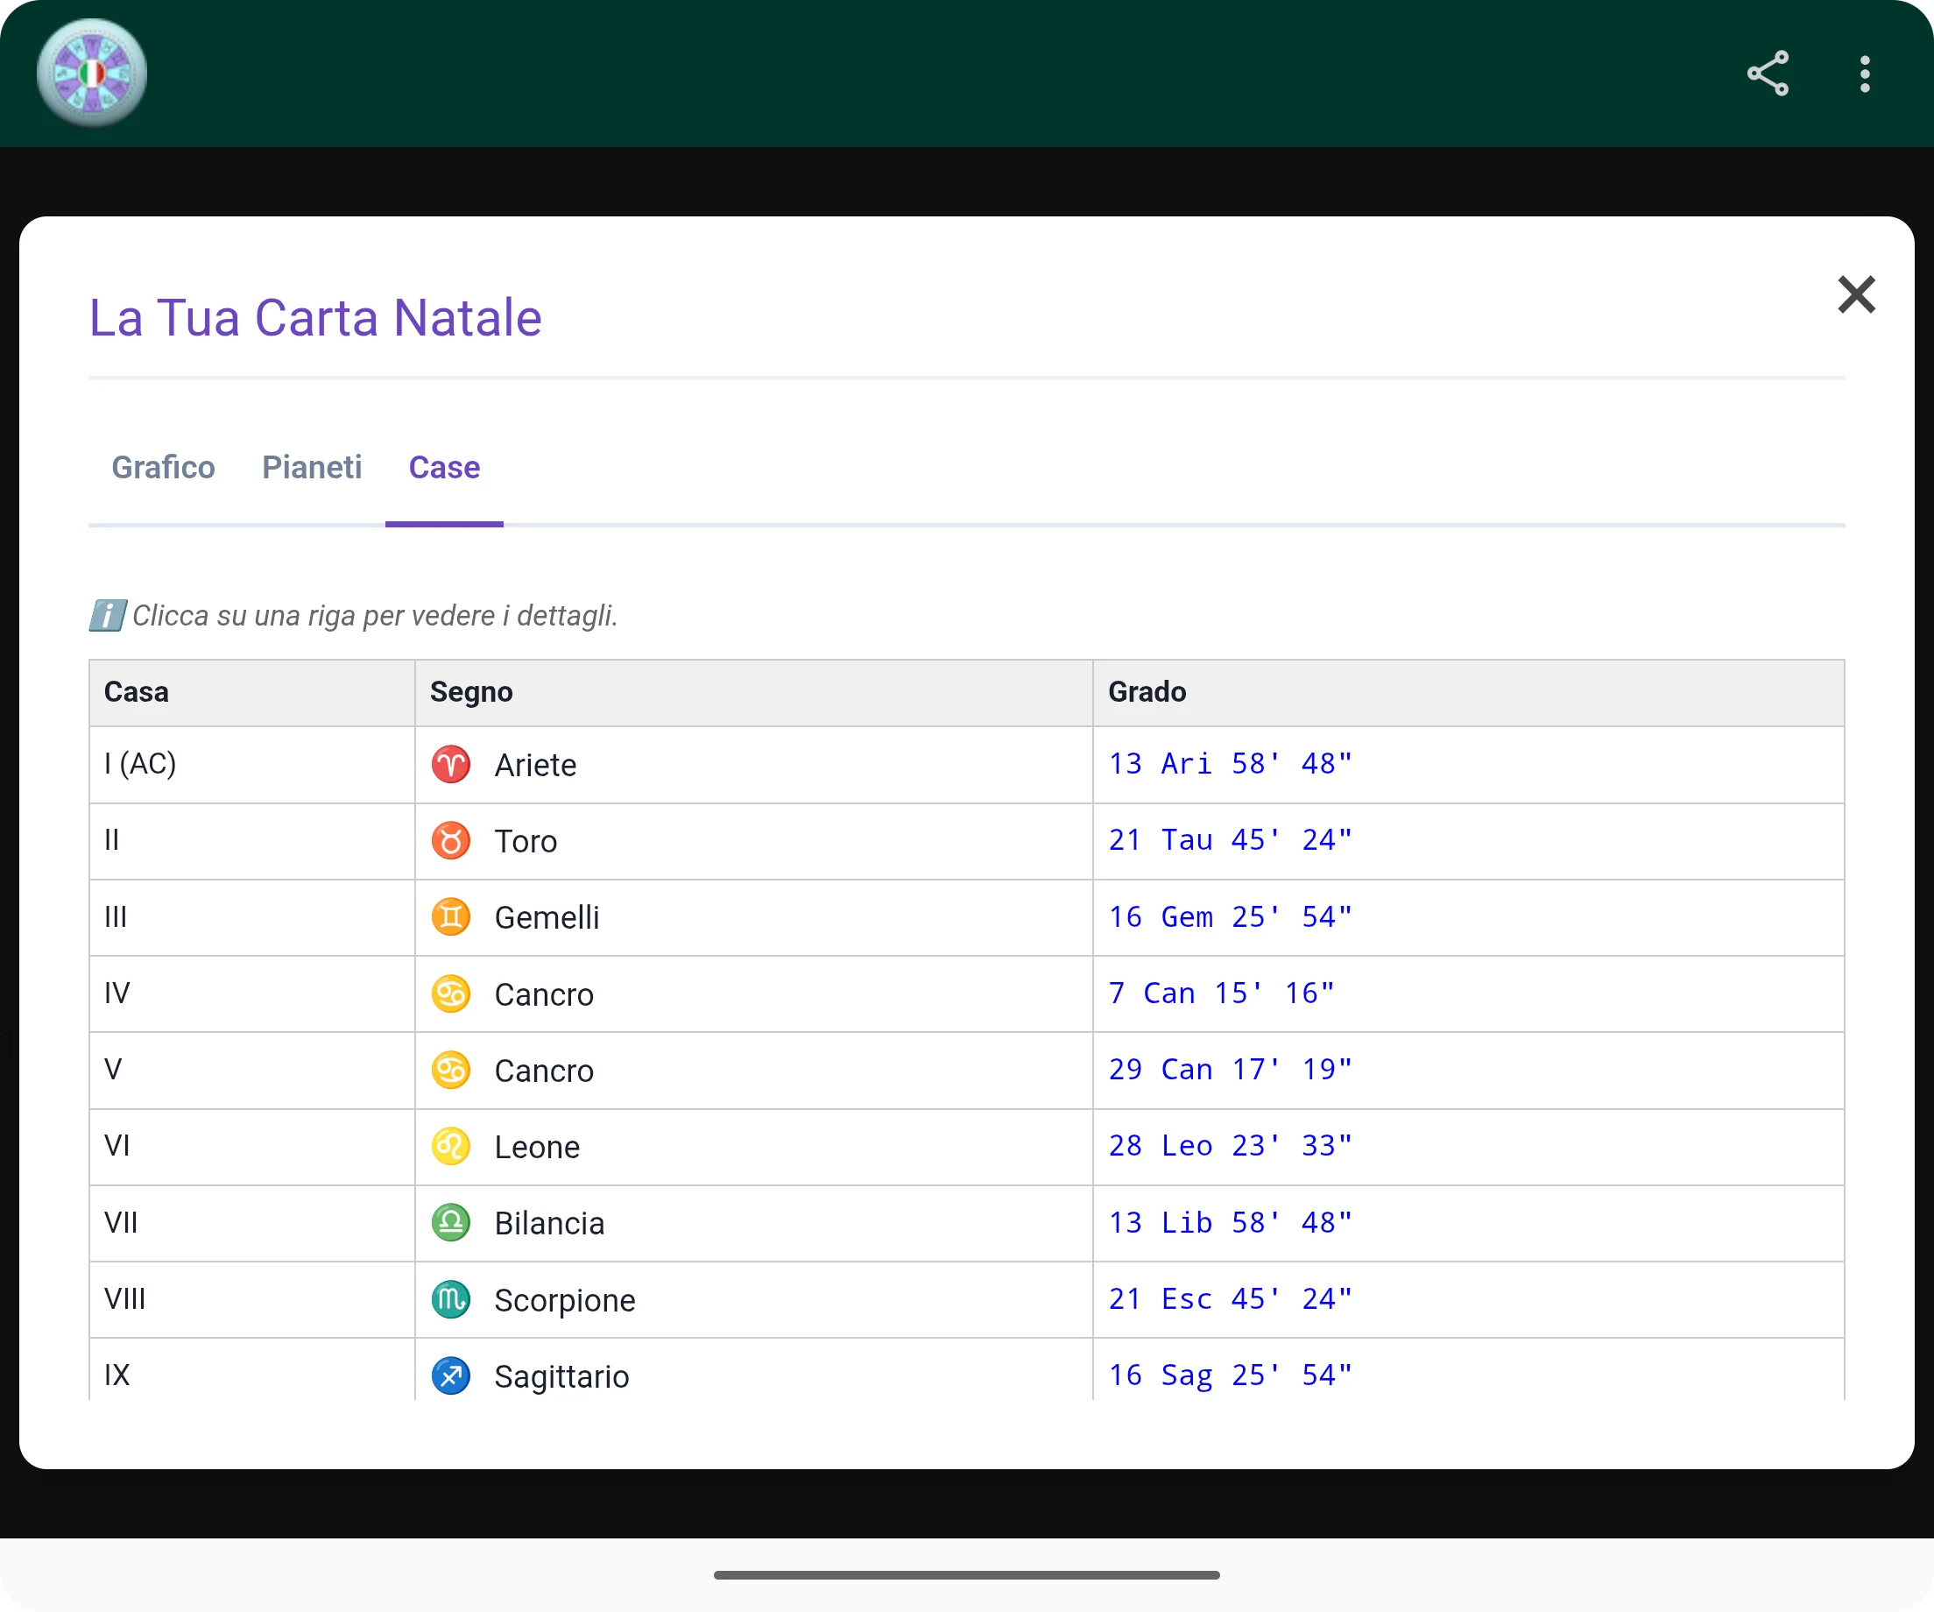
Task: Click the Segno column header
Action: (753, 693)
